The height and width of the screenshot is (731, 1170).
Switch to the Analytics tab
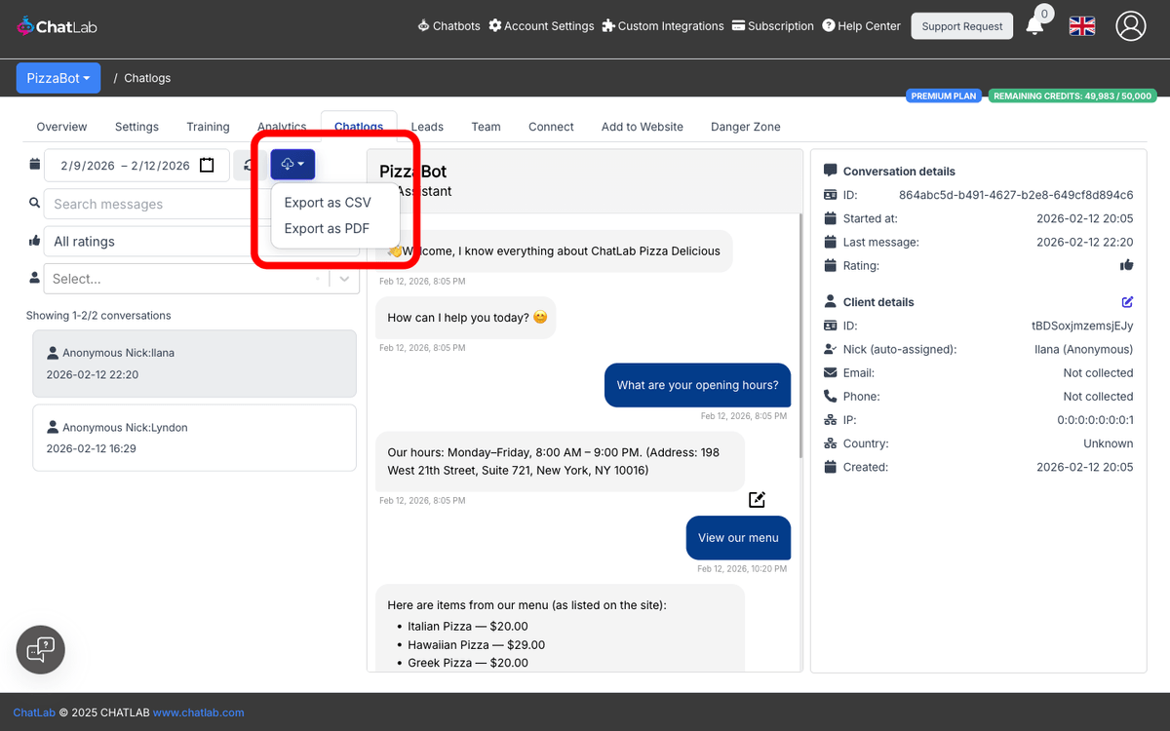pyautogui.click(x=282, y=127)
